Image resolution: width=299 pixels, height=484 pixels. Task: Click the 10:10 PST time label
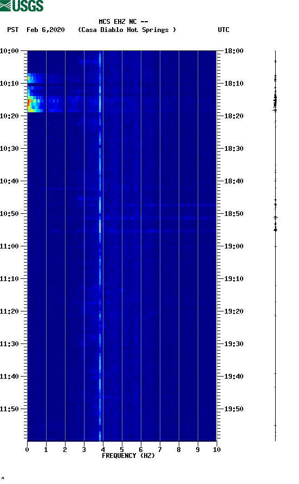[9, 84]
